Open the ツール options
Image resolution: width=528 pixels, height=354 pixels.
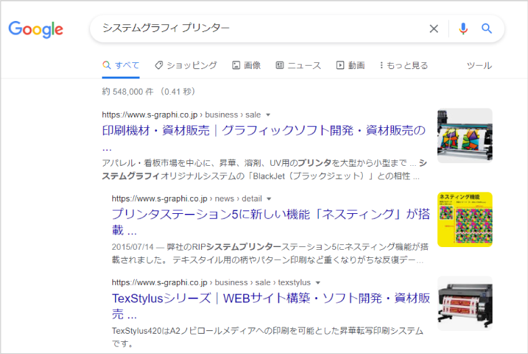click(x=479, y=66)
